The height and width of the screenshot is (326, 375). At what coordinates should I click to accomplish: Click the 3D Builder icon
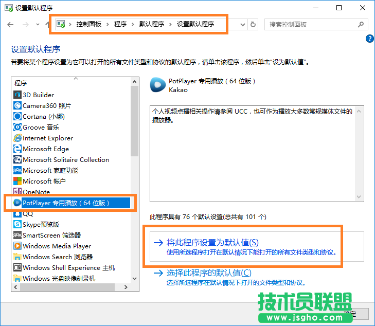[17, 95]
